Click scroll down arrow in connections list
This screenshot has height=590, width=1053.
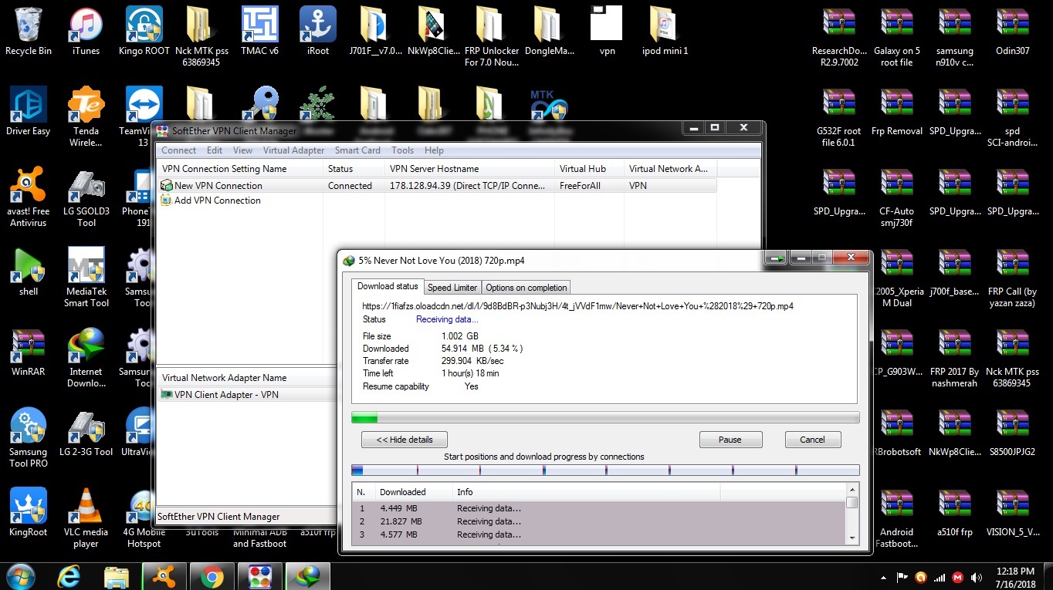pyautogui.click(x=852, y=538)
